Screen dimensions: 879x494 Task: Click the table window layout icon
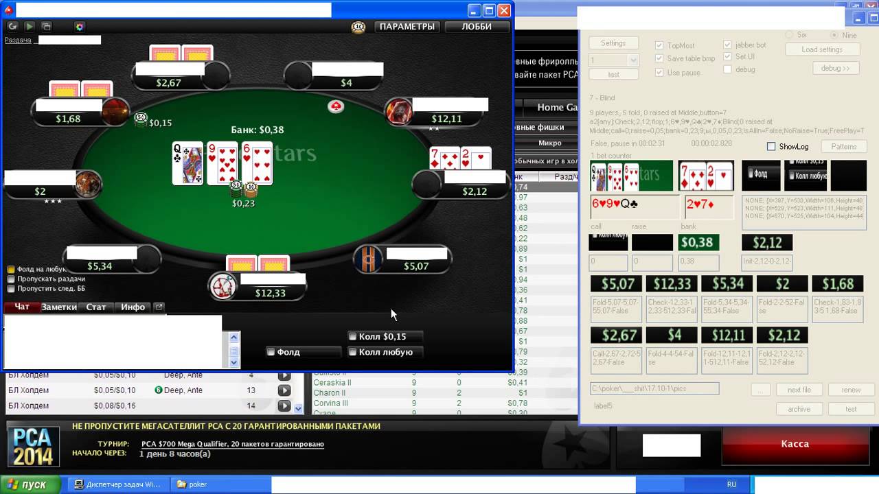(47, 27)
